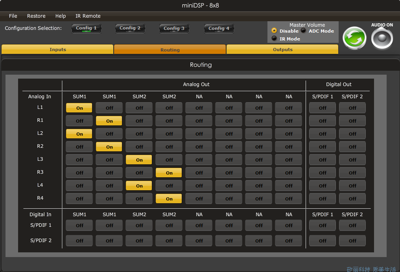400x272 pixels.
Task: Enable R2 to second SUM2 routing
Action: click(169, 147)
